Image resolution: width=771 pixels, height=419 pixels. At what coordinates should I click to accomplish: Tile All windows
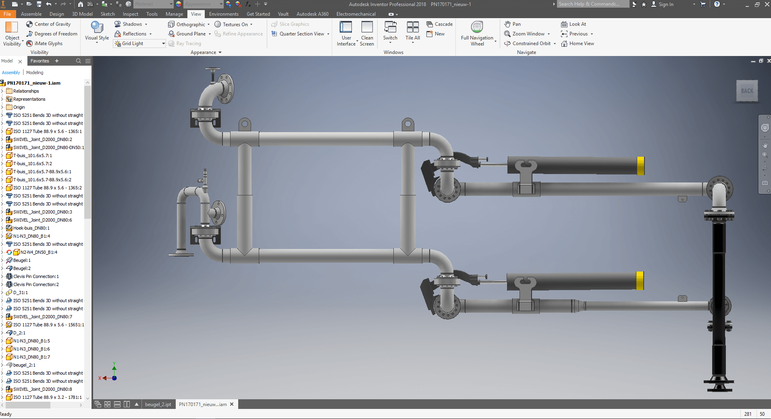coord(413,31)
